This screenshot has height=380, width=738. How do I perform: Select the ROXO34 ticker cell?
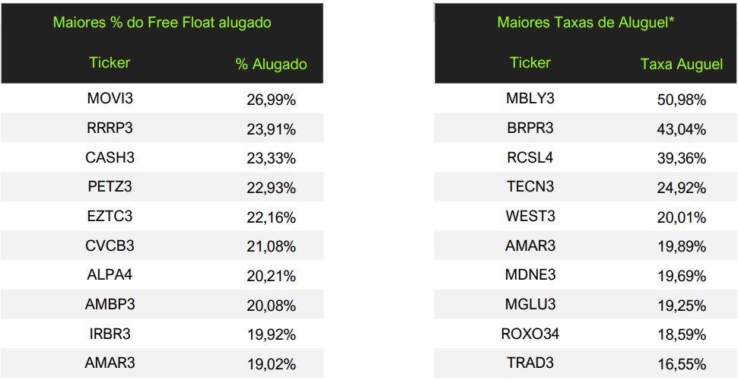(530, 334)
